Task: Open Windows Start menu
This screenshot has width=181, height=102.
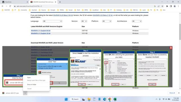Action: click(x=66, y=99)
